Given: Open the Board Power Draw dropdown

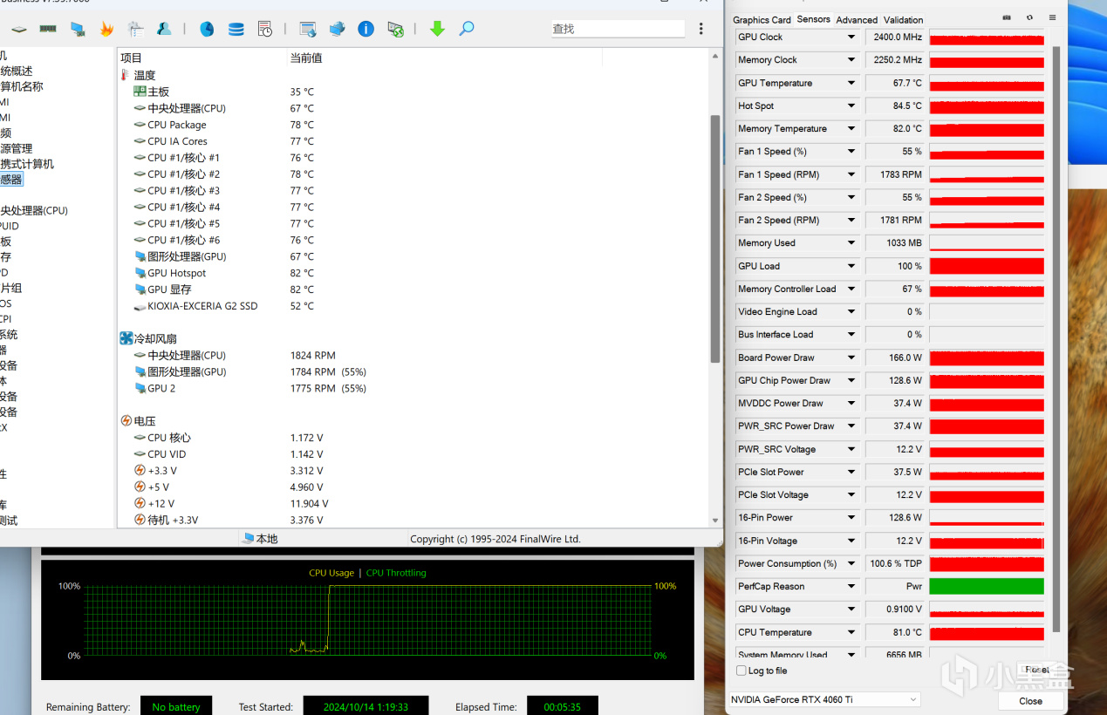Looking at the screenshot, I should pos(851,357).
